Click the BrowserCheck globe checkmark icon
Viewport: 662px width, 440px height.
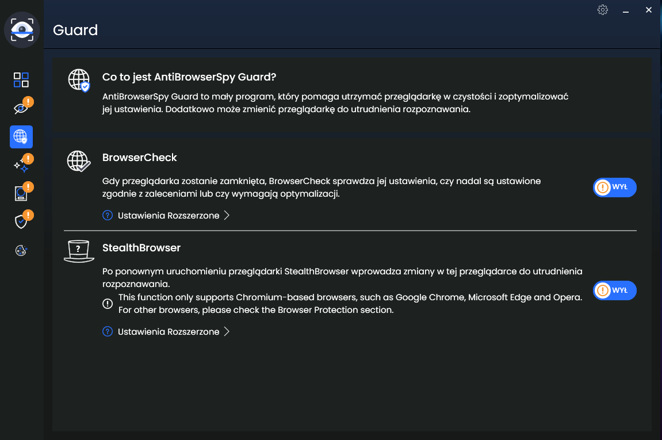(79, 161)
